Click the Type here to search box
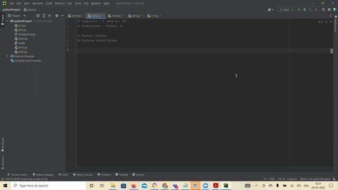Viewport: 338px width, 190px height. tap(49, 185)
